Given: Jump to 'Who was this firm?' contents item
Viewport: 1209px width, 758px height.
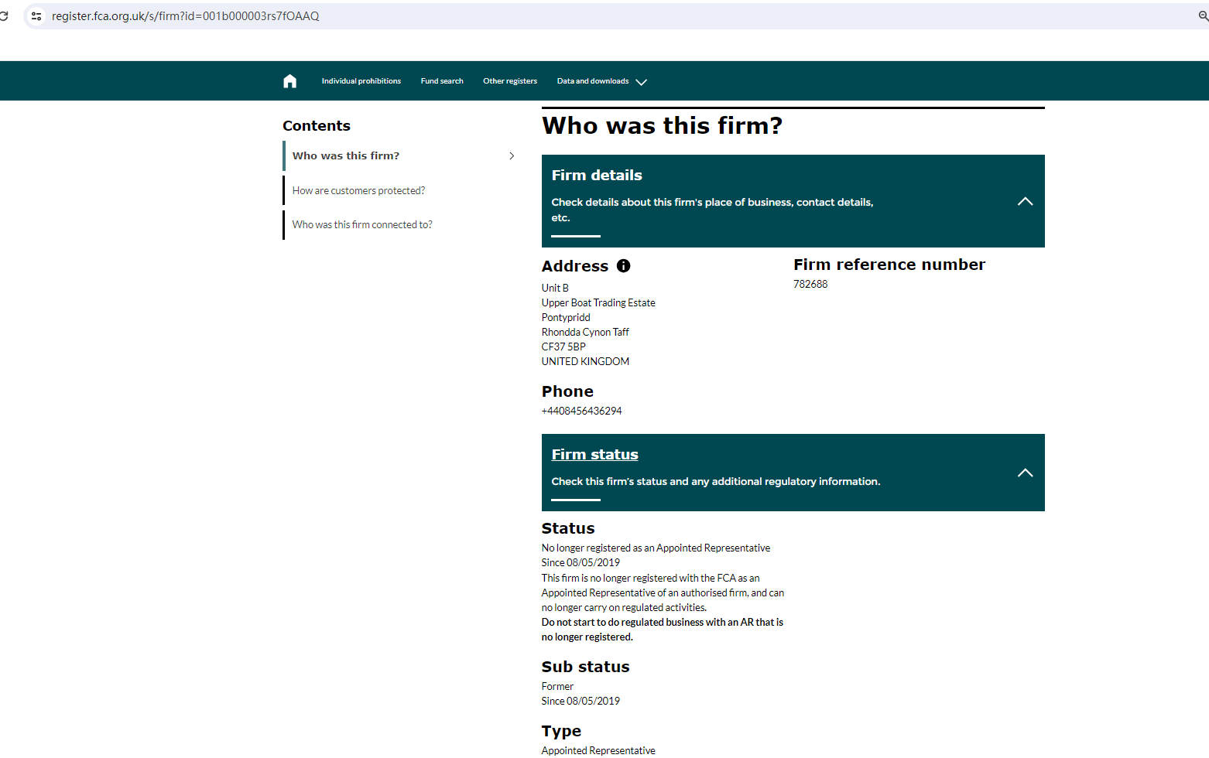Looking at the screenshot, I should (346, 155).
